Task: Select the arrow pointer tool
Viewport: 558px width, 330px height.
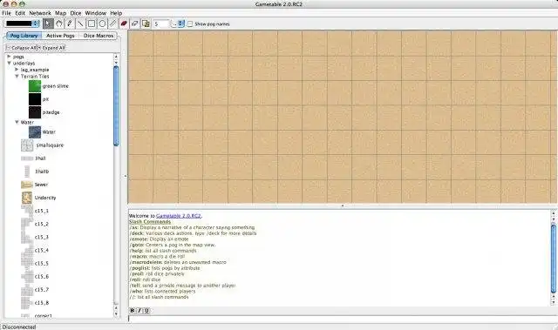Action: point(48,24)
